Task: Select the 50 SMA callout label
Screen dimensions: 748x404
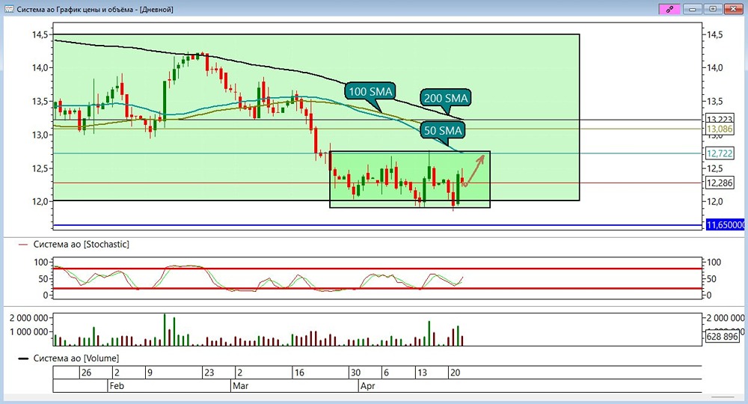Action: click(x=443, y=130)
